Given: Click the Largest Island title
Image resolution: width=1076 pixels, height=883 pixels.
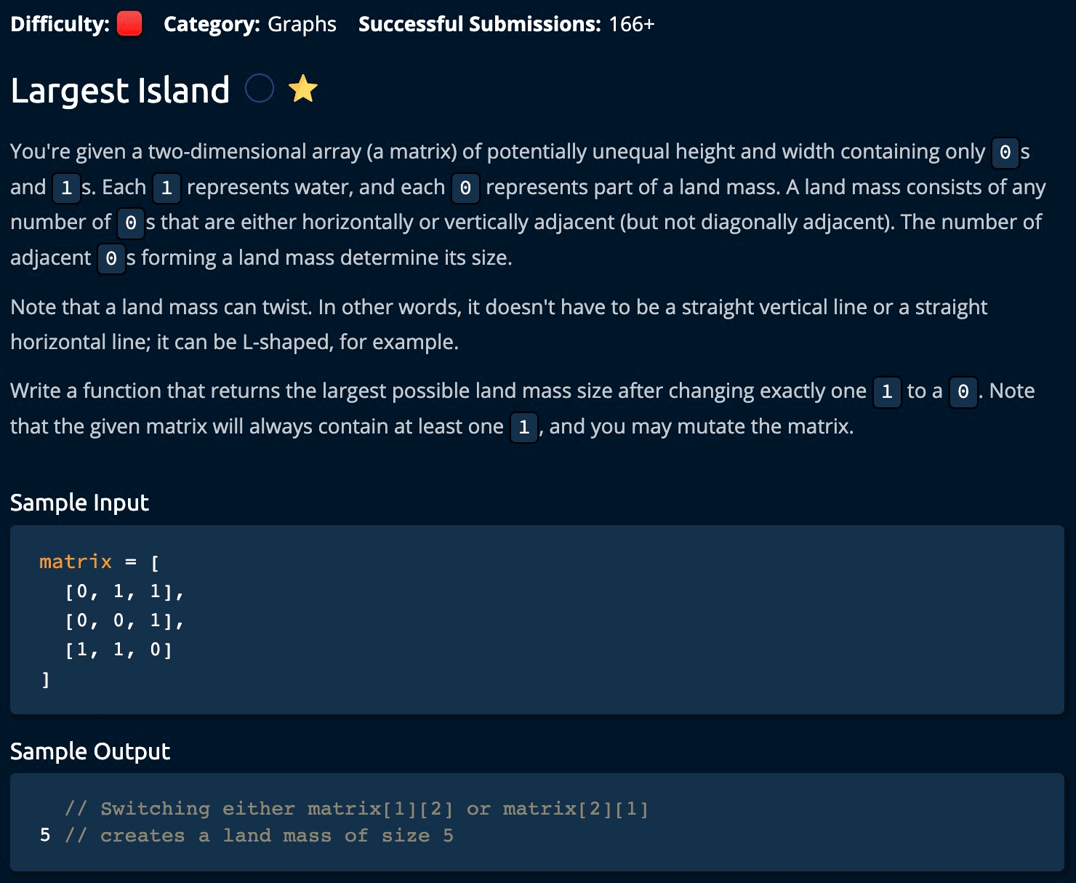Looking at the screenshot, I should pyautogui.click(x=120, y=90).
